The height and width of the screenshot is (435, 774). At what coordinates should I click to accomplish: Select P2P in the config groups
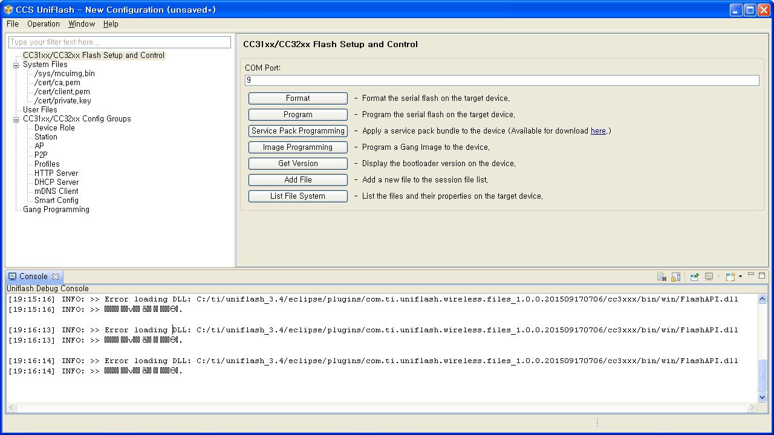click(41, 155)
